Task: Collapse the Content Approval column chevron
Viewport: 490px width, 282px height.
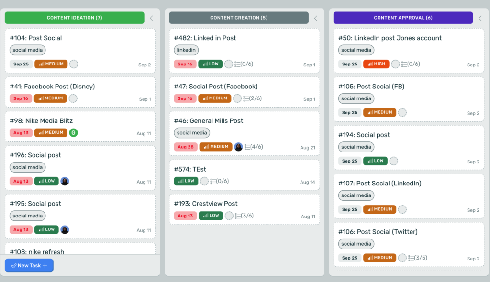Action: (480, 18)
